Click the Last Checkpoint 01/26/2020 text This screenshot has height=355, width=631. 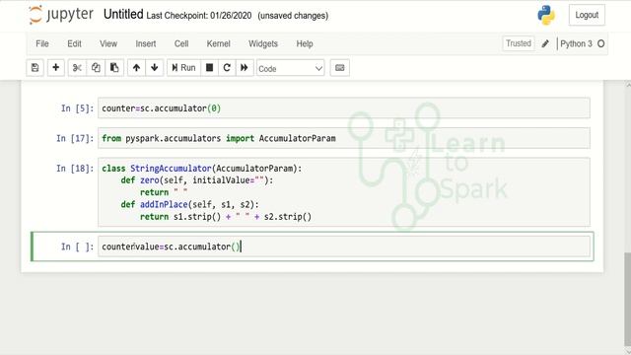click(x=199, y=16)
